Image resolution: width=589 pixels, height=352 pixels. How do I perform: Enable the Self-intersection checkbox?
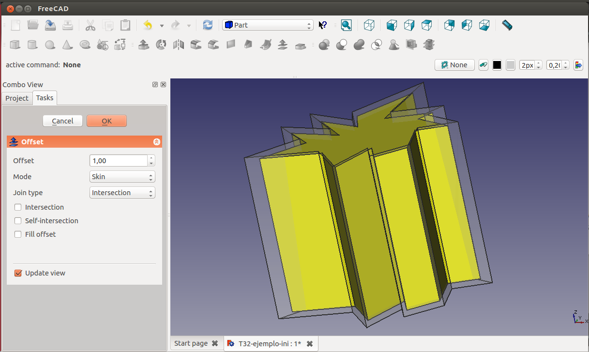[x=18, y=221]
